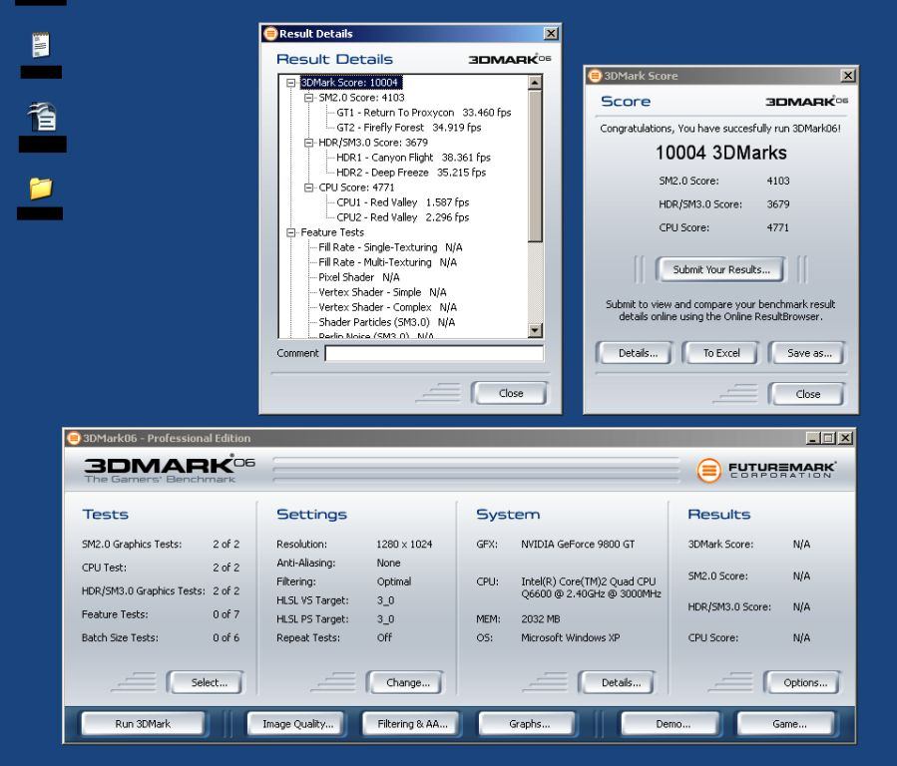Click the Run 3DMark button
The height and width of the screenshot is (766, 897).
click(x=143, y=724)
